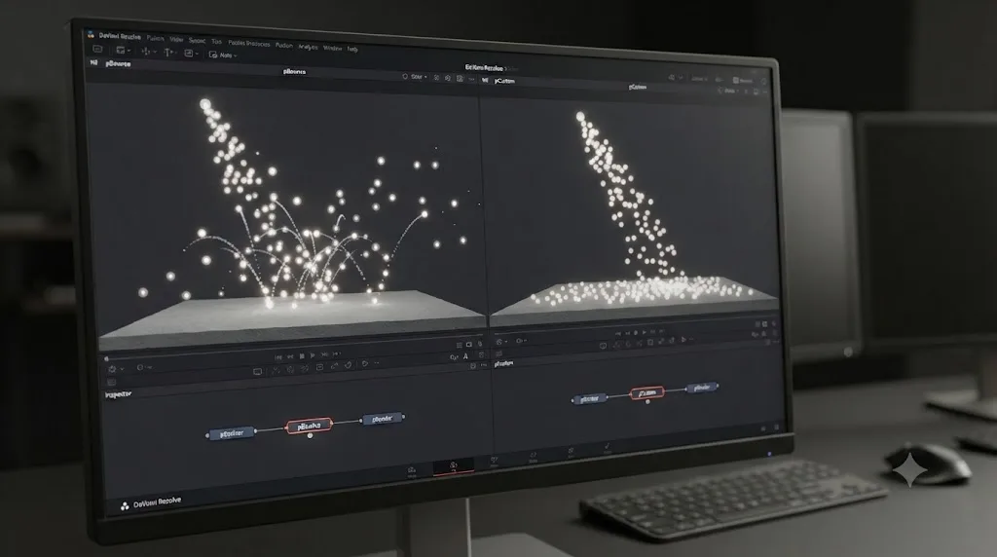Click the labeled button in right viewer header corner

743,81
